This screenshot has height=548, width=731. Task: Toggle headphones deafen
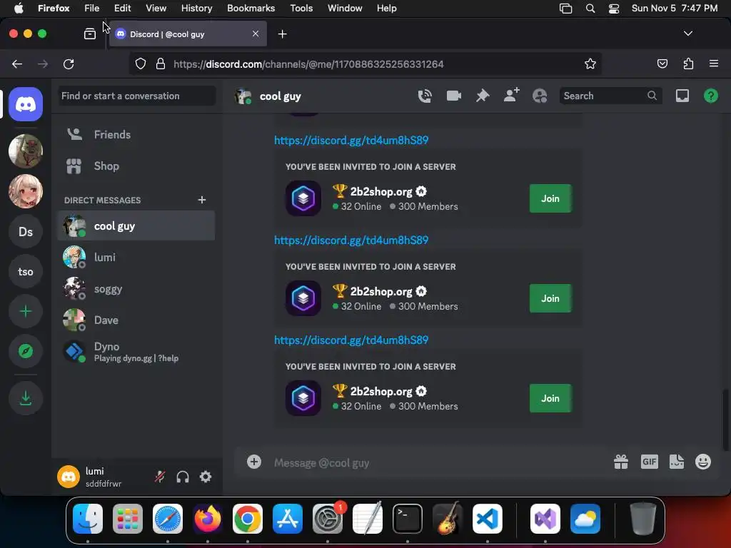pos(183,477)
